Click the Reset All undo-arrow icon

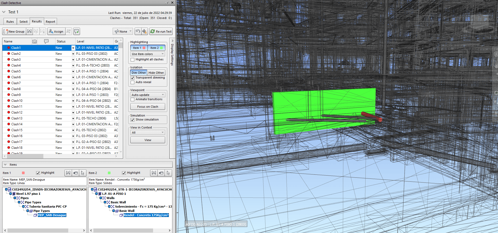pos(138,31)
